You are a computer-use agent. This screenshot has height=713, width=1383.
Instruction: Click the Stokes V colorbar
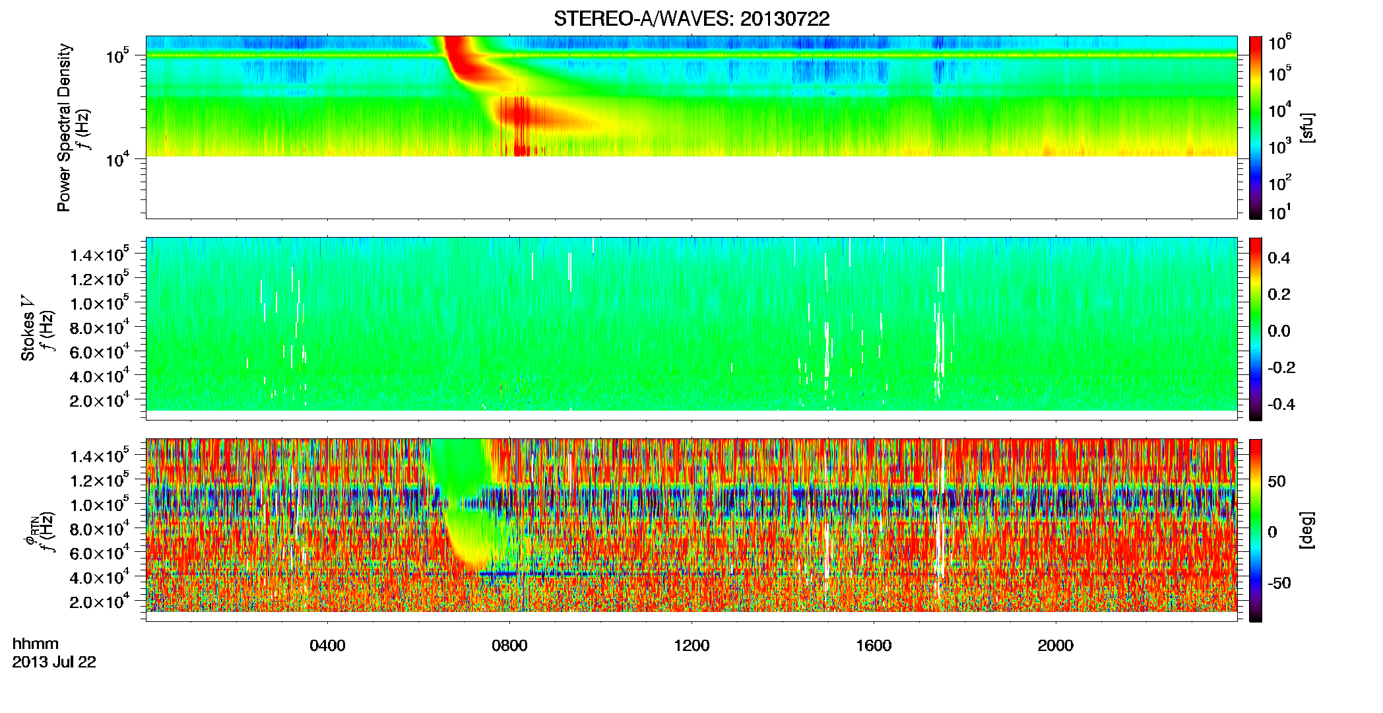1256,329
